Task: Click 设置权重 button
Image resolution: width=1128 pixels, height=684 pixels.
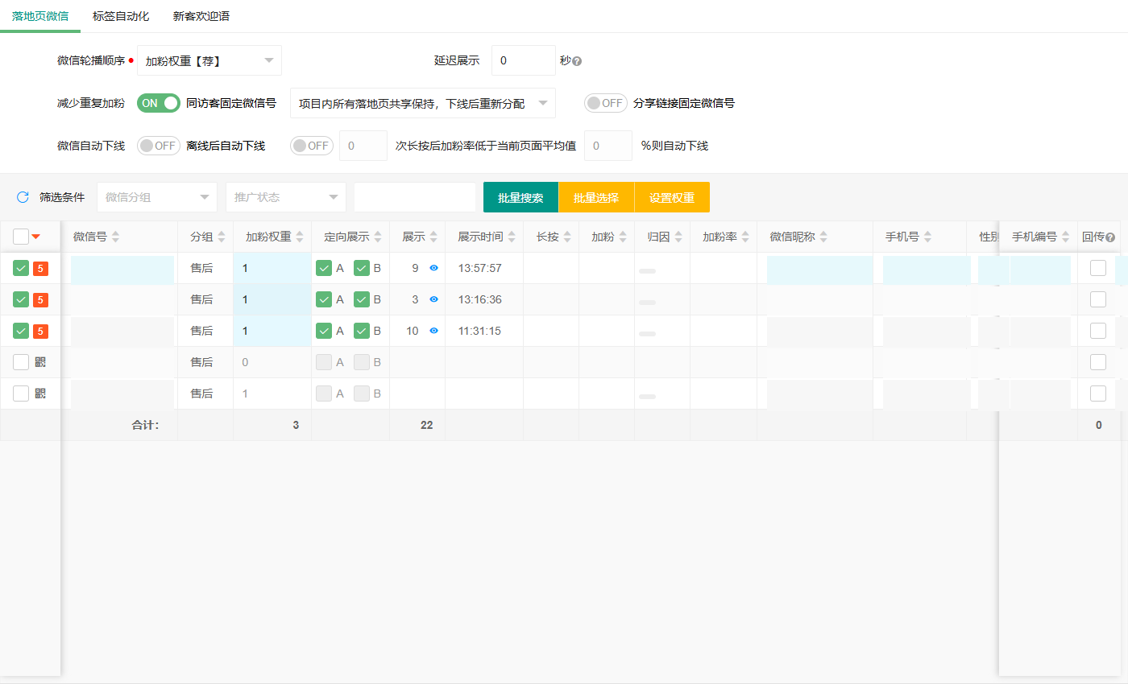Action: click(x=672, y=197)
